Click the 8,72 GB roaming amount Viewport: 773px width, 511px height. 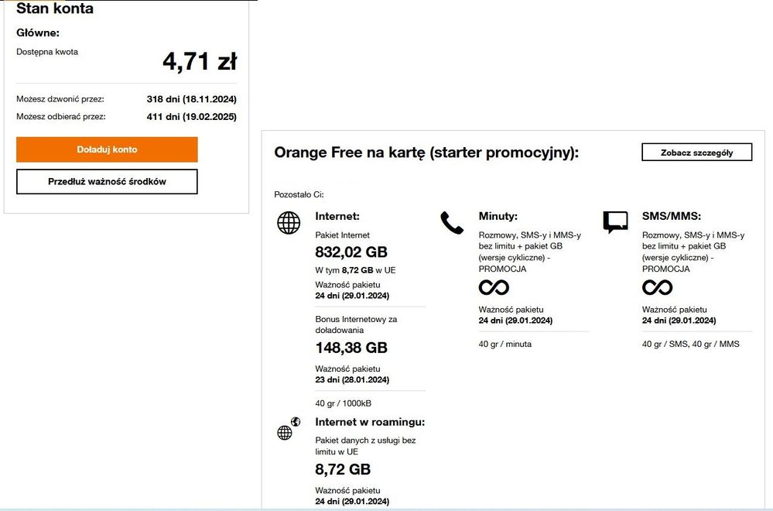(x=343, y=469)
